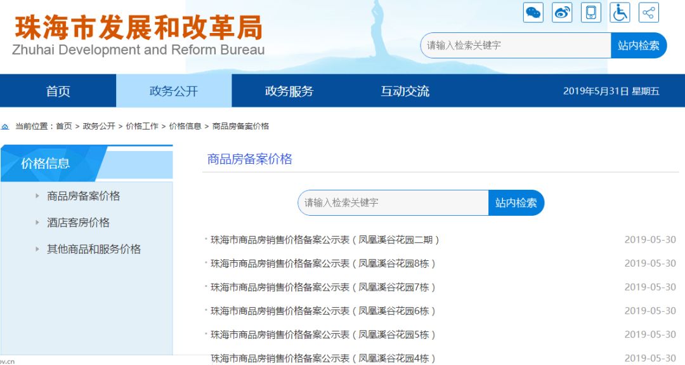Image resolution: width=685 pixels, height=365 pixels.
Task: Click the mobile version phone icon
Action: click(591, 12)
